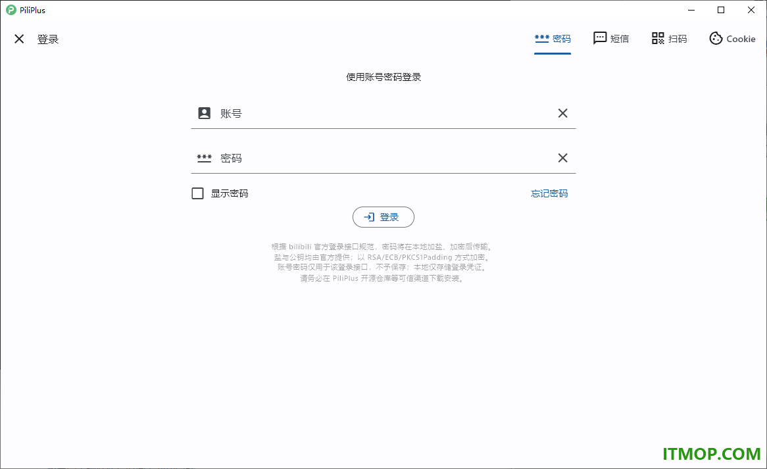Click the disclaimer line starting 请务必在 PiliPlus
This screenshot has width=767, height=469.
click(383, 278)
